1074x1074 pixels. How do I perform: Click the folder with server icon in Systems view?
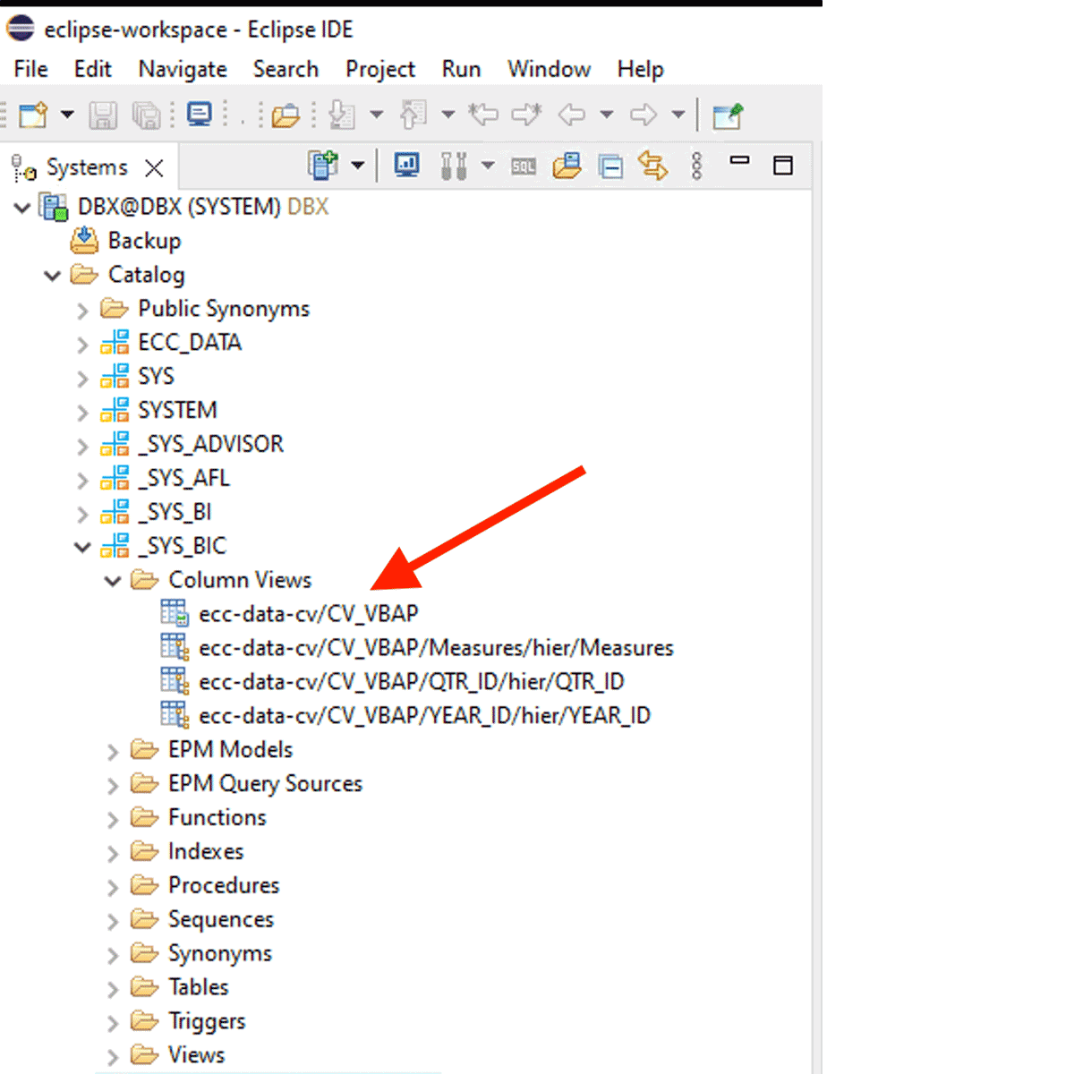pyautogui.click(x=567, y=166)
